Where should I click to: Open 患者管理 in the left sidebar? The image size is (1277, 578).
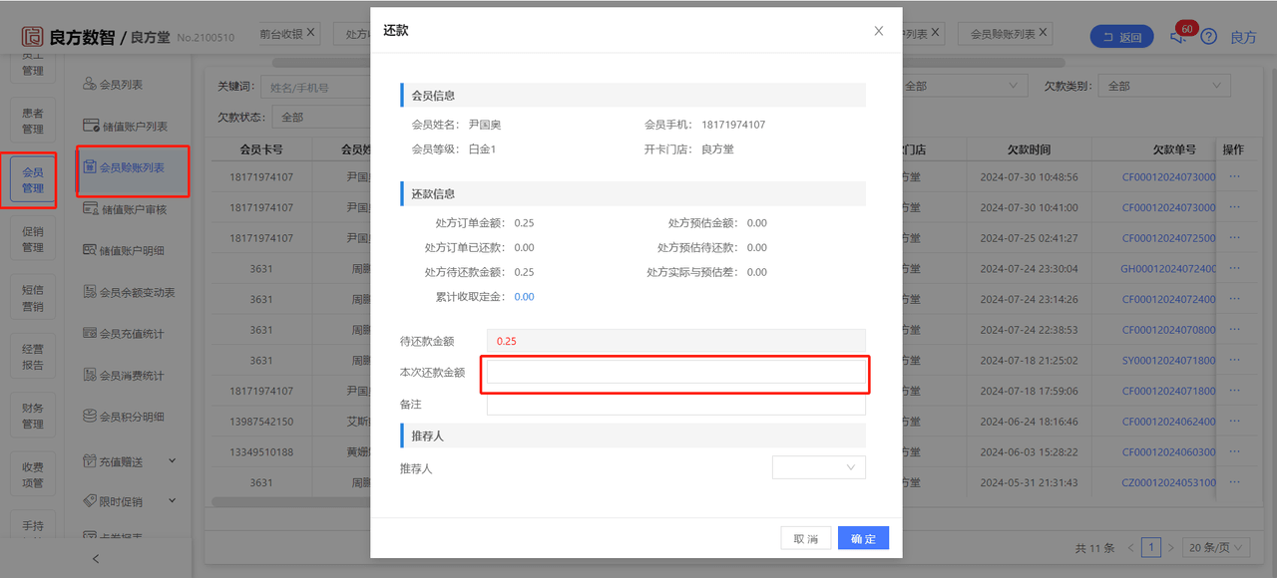point(33,122)
